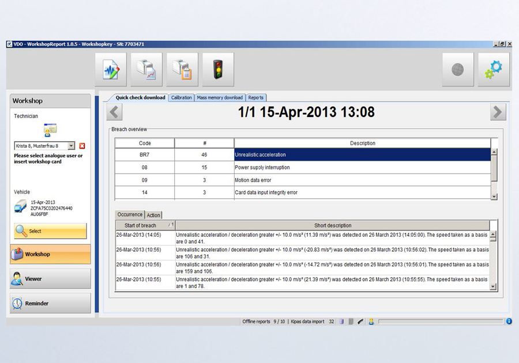Sort by the Start of breach column header
The height and width of the screenshot is (363, 519).
click(145, 225)
